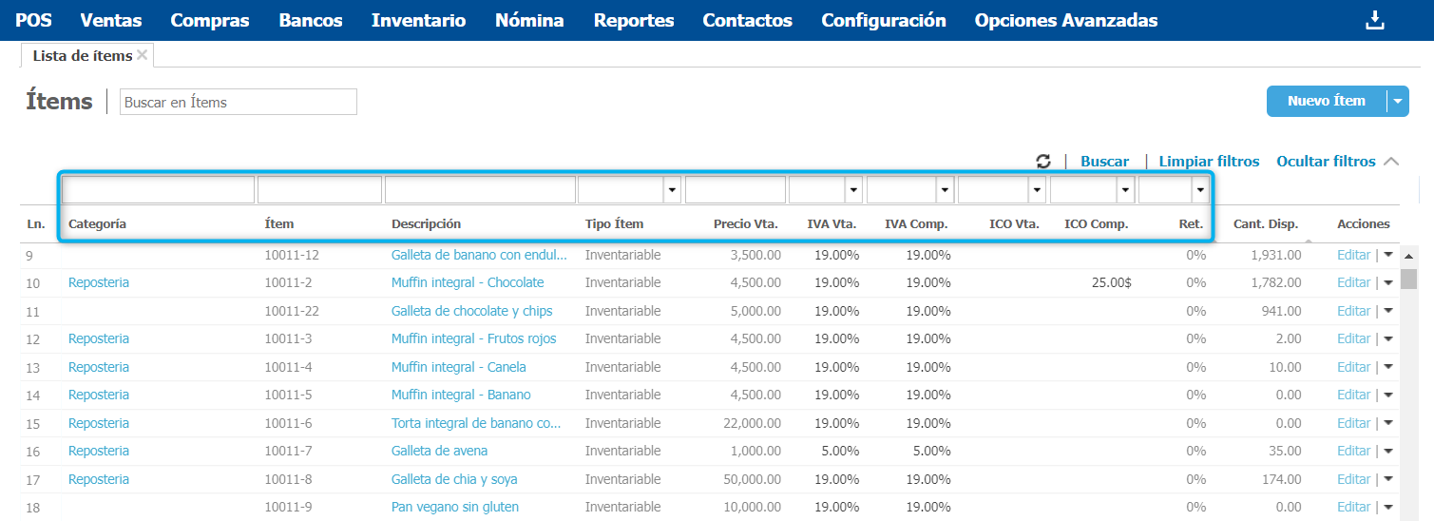Open Nuevo Ítem dropdown arrow
The image size is (1434, 521).
pyautogui.click(x=1397, y=101)
